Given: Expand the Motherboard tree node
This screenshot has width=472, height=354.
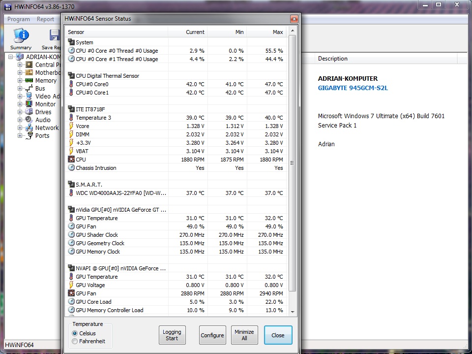Looking at the screenshot, I should (20, 72).
